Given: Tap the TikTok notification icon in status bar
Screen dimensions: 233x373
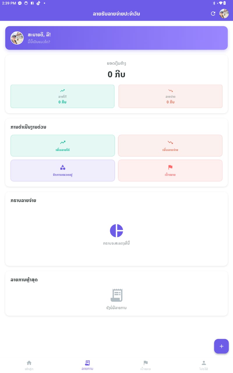Looking at the screenshot, I should click(38, 3).
